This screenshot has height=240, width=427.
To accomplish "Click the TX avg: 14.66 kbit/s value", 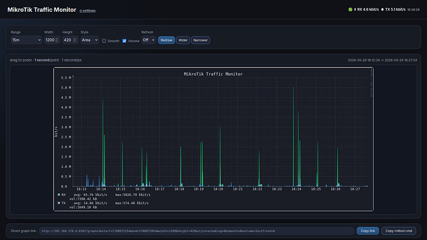I will (90, 203).
